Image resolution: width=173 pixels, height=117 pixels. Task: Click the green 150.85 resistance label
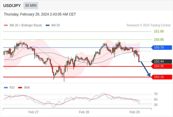159,39
